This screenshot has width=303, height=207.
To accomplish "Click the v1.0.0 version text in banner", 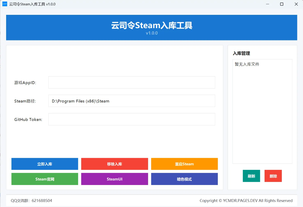I will pyautogui.click(x=151, y=33).
